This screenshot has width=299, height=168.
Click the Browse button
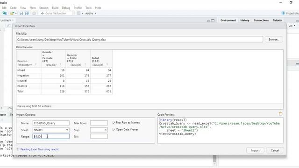tap(274, 39)
